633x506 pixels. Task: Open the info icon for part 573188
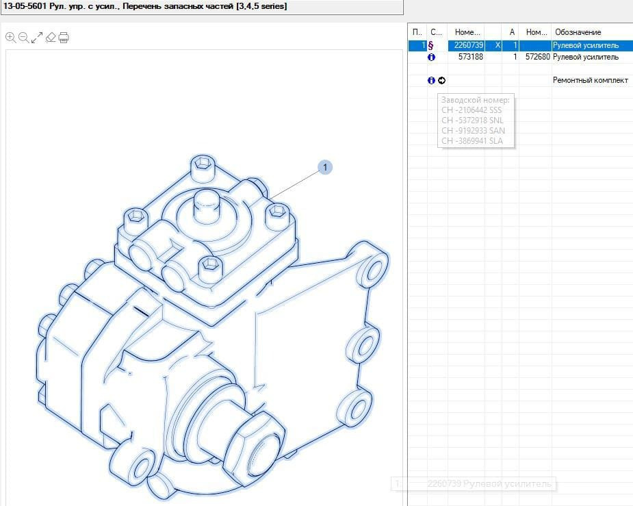pyautogui.click(x=431, y=58)
